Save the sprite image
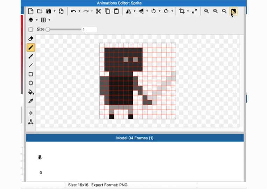Viewport: 267px width, 189px height. tap(49, 11)
